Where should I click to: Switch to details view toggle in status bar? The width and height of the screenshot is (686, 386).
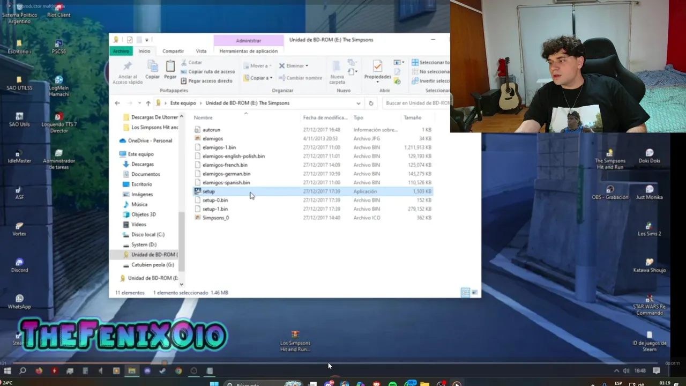point(465,293)
